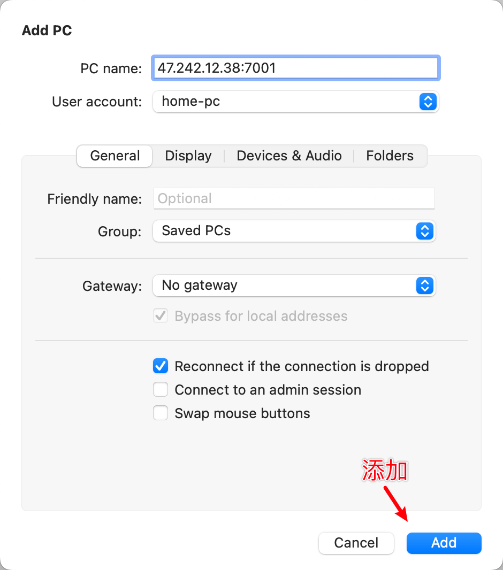The height and width of the screenshot is (570, 503).
Task: Click the User account dropdown arrow icon
Action: 427,102
